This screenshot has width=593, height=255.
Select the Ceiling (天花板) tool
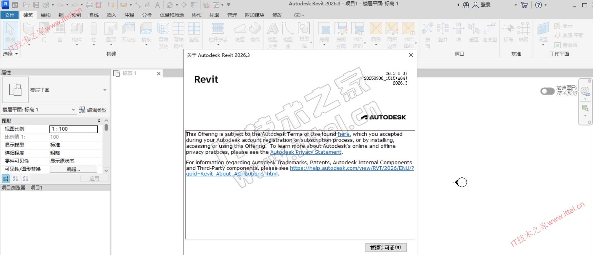[x=128, y=33]
